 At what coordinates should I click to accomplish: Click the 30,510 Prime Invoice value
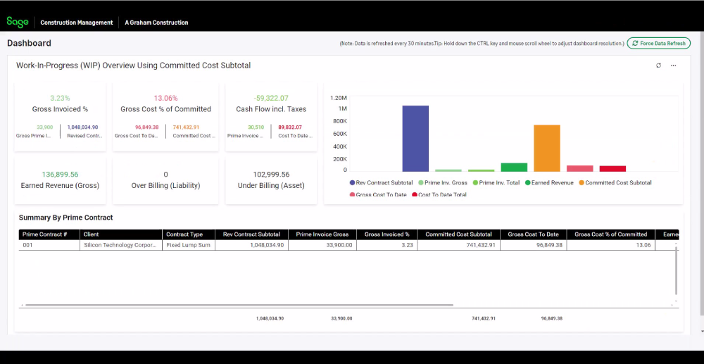tap(256, 127)
